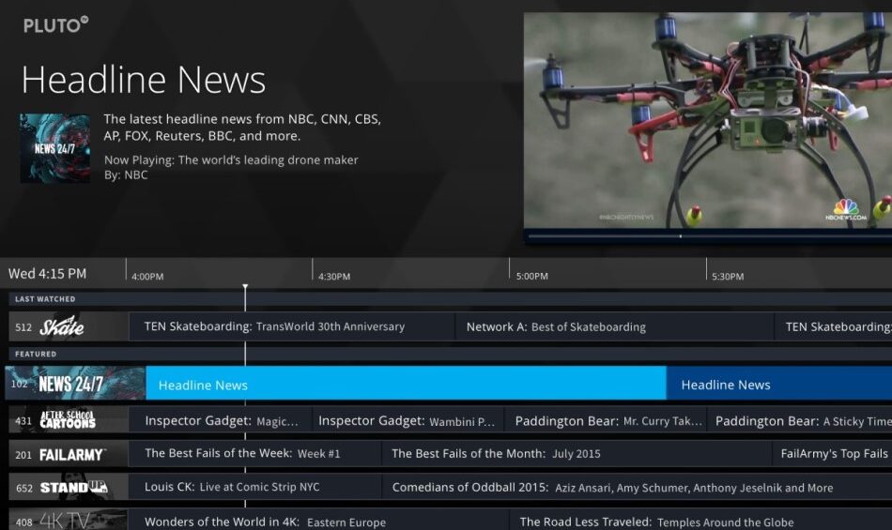
Task: Select The Road Less Traveled program
Action: pos(700,521)
